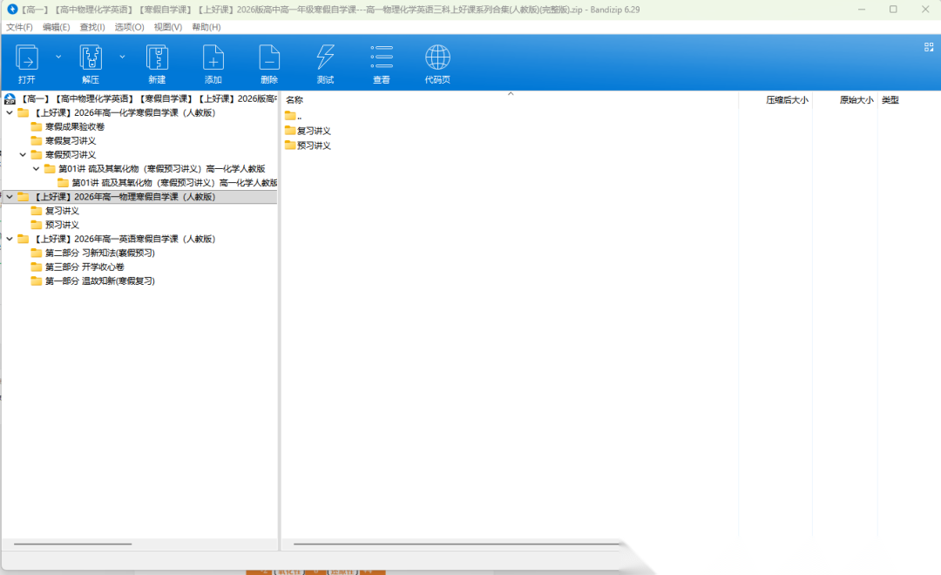Viewport: 941px width, 575px height.
Task: Click the 打开 (Open) archive icon
Action: [x=27, y=58]
